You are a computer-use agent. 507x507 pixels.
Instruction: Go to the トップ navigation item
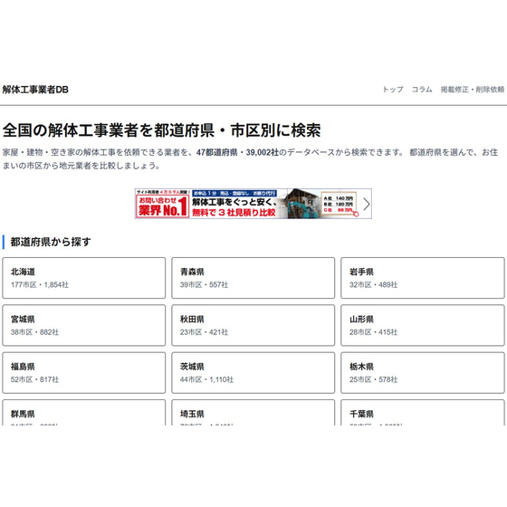(x=393, y=90)
